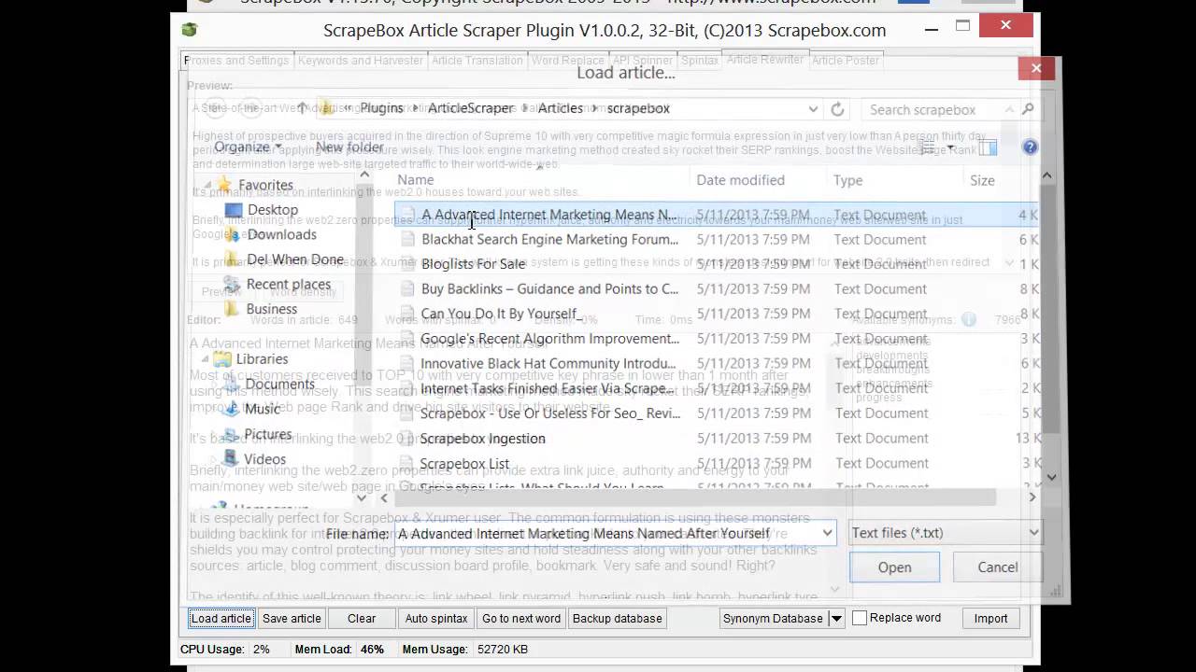Click the Save article button
The image size is (1196, 672).
[292, 618]
